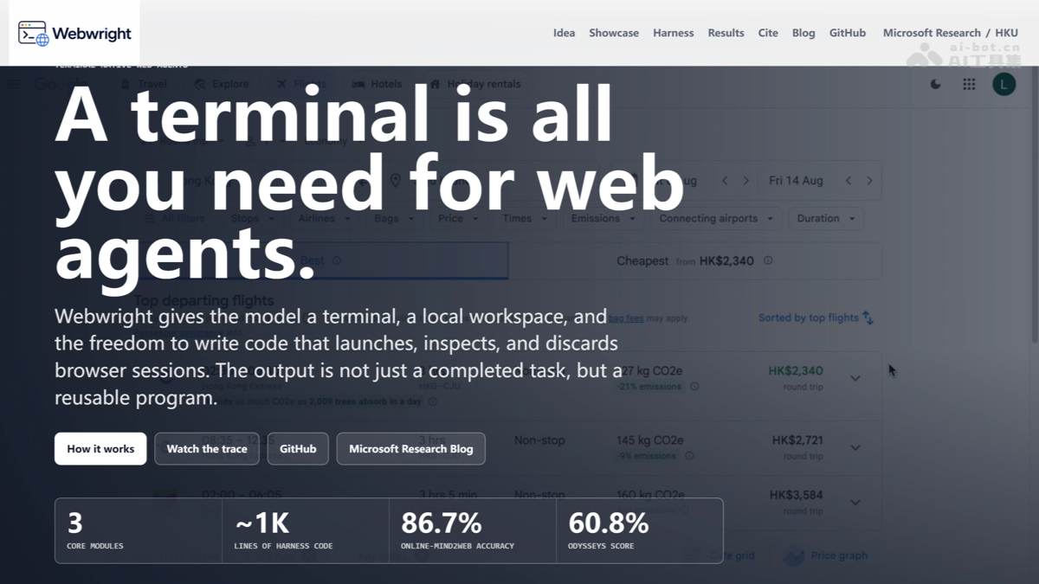Click the 3 core modules stat
Image resolution: width=1039 pixels, height=584 pixels.
pos(139,530)
